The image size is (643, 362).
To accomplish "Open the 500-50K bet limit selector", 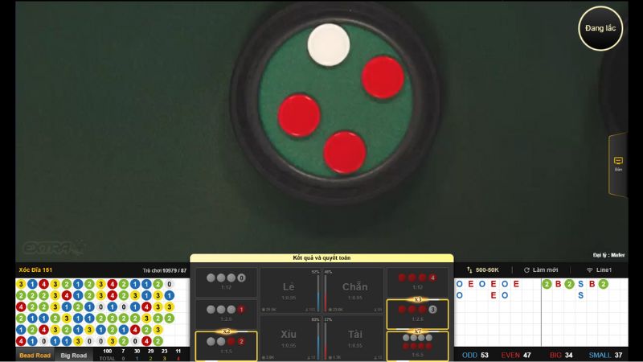I will click(489, 269).
